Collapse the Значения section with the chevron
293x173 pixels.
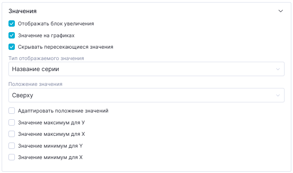[x=280, y=11]
